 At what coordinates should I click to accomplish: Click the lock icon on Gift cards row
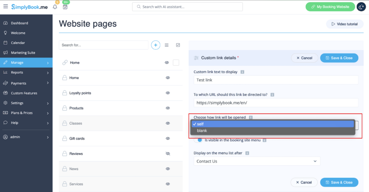click(x=65, y=139)
